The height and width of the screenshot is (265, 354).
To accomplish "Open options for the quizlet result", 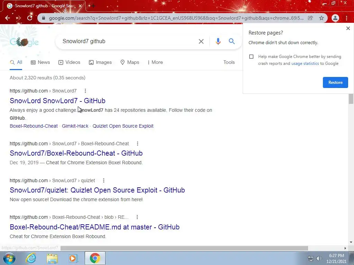I will (104, 180).
